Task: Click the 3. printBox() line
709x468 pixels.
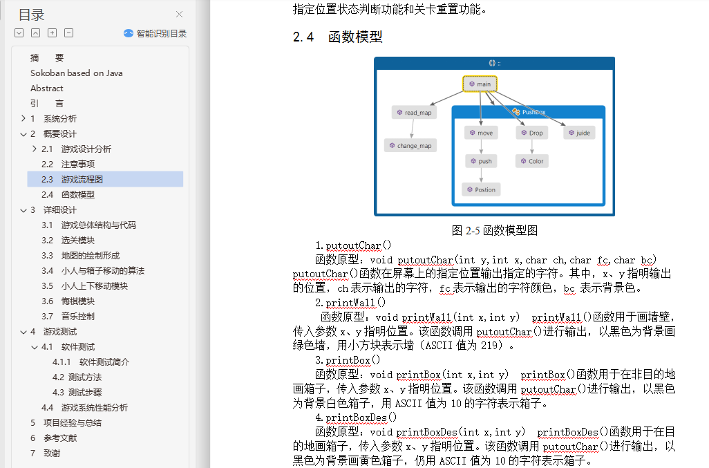Action: pyautogui.click(x=348, y=360)
